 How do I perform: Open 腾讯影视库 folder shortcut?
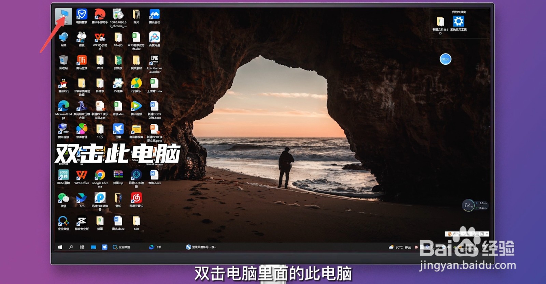coord(136,131)
